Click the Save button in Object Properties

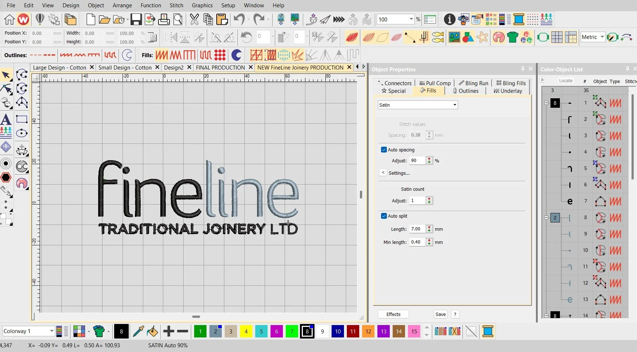click(x=441, y=314)
